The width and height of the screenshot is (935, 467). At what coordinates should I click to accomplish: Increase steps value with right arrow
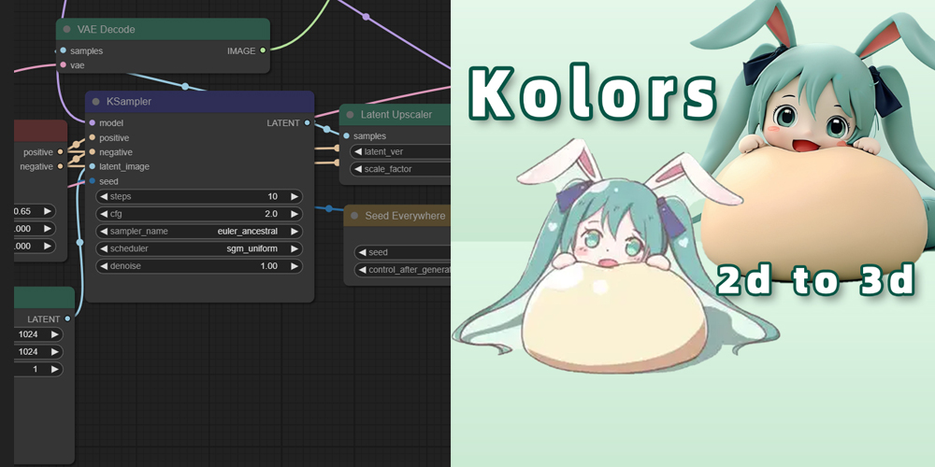pos(295,196)
